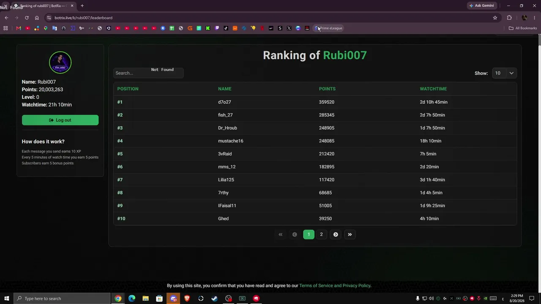Select the Ranking of rubi007 browser tab
This screenshot has width=541, height=304.
[44, 6]
